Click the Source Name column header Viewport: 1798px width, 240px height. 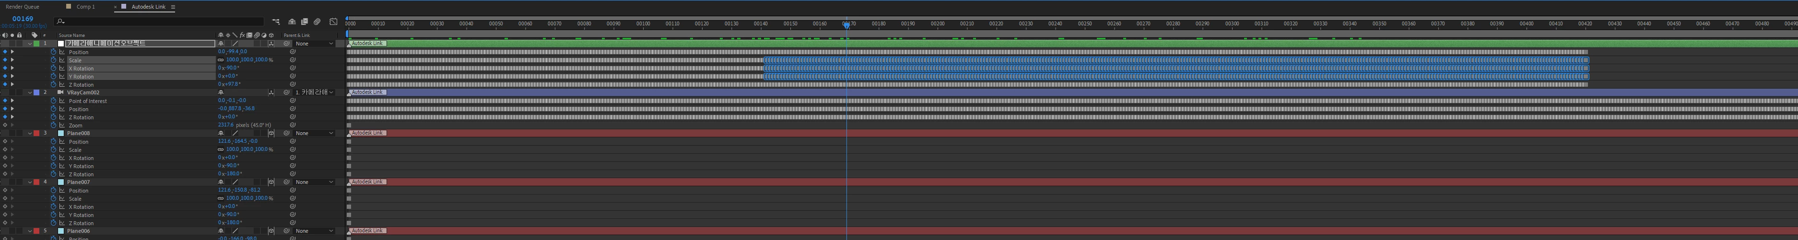72,35
